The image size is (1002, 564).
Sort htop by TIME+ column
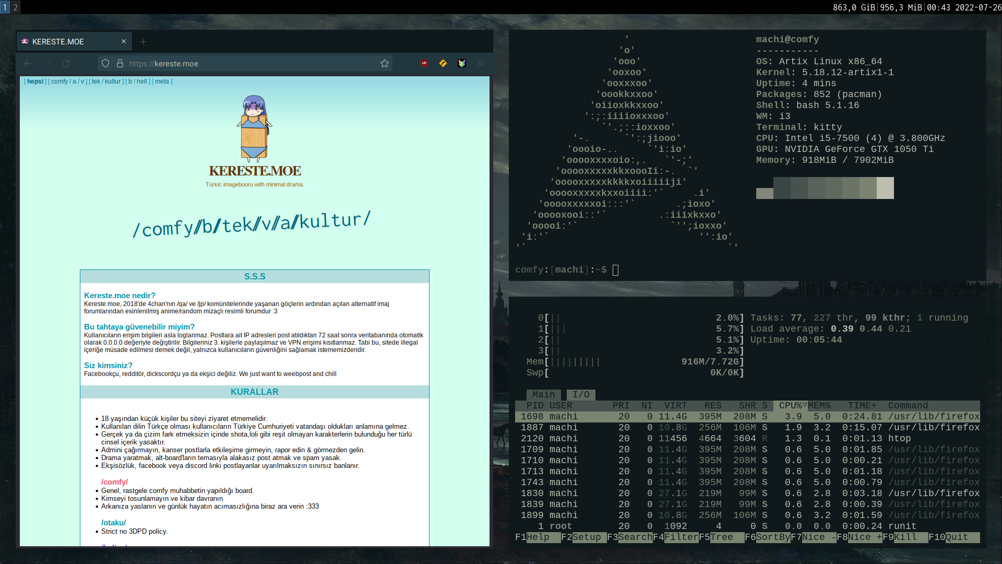click(x=862, y=406)
